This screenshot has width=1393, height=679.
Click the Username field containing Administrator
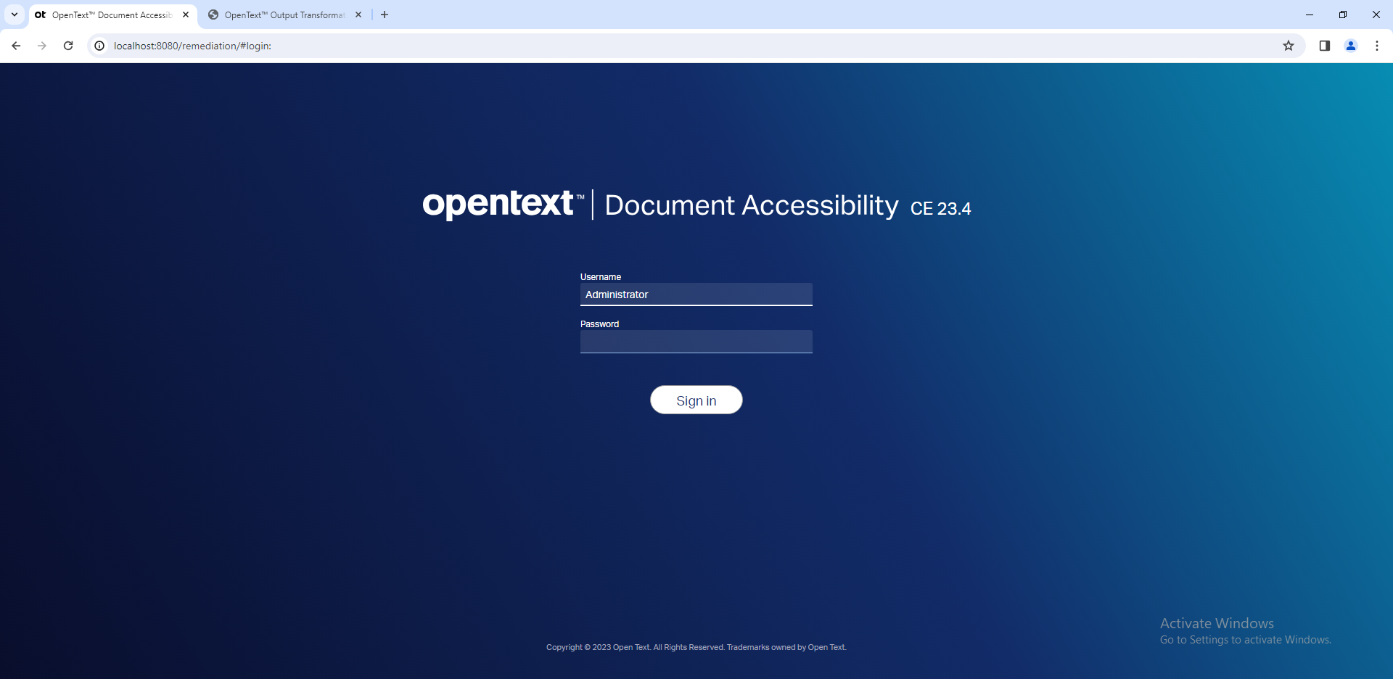(696, 294)
